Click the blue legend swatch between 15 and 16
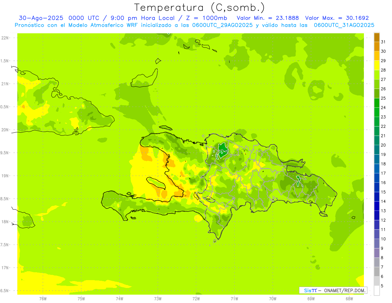The width and height of the screenshot is (392, 303). coord(377,187)
